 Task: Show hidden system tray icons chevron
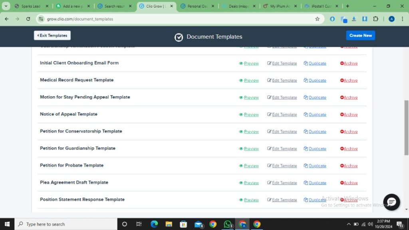(x=349, y=224)
